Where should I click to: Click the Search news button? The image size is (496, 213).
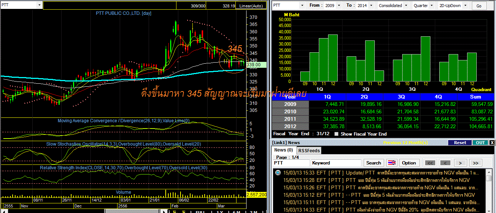pyautogui.click(x=373, y=163)
